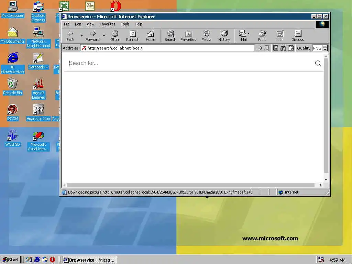Select the IE (Browservice) desktop icon

(13, 63)
